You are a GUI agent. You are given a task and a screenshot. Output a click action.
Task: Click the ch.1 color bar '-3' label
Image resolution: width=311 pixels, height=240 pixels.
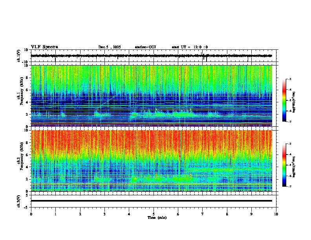(289, 79)
